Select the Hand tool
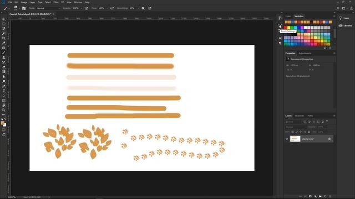The height and width of the screenshot is (199, 355). [4, 105]
